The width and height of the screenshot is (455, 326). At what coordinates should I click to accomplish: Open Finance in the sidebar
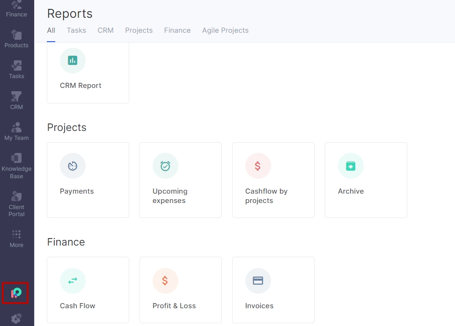pos(16,9)
